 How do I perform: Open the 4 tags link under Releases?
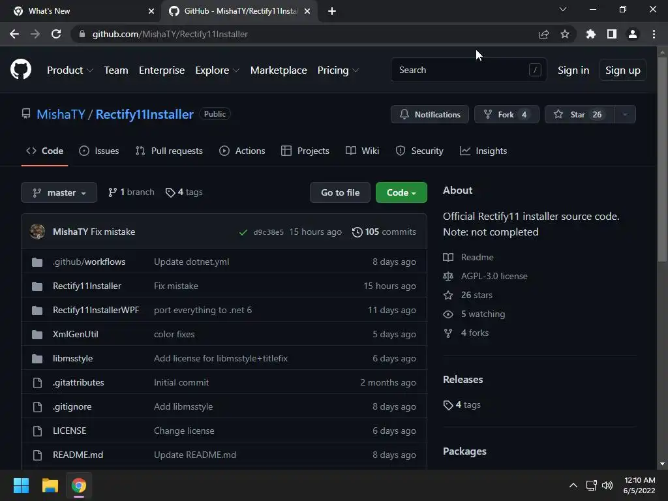tap(463, 404)
